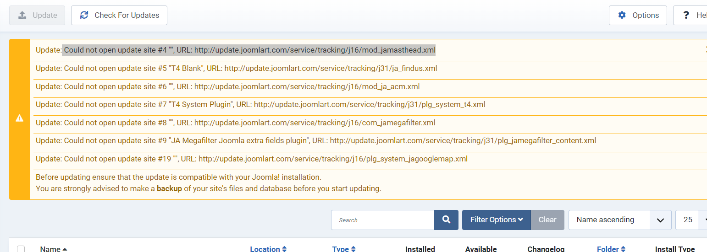Open the Options button

click(x=638, y=15)
